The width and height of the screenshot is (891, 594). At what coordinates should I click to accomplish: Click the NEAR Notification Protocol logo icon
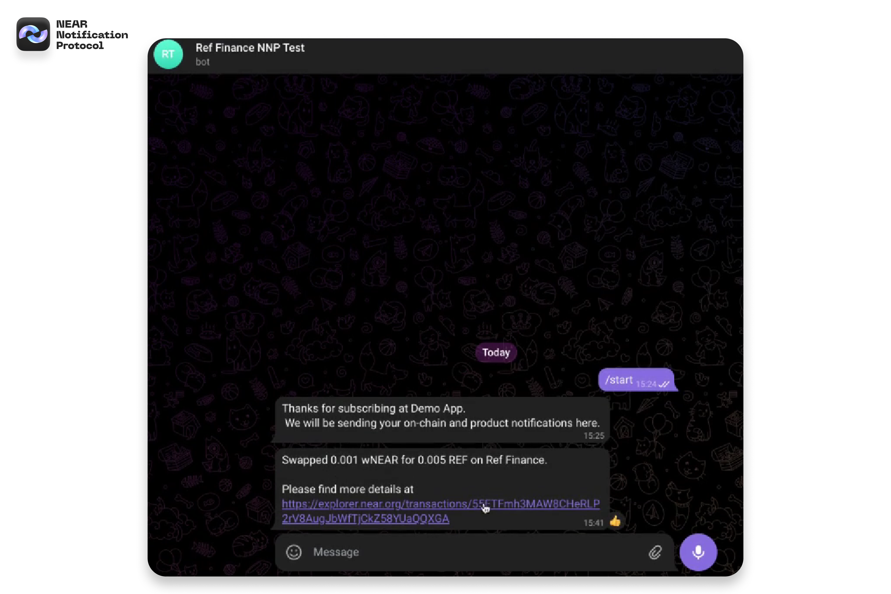click(33, 34)
